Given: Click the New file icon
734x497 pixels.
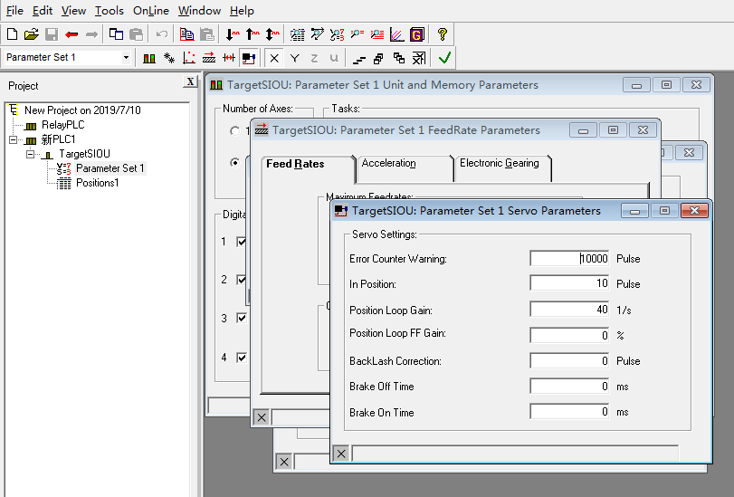Looking at the screenshot, I should (x=12, y=34).
